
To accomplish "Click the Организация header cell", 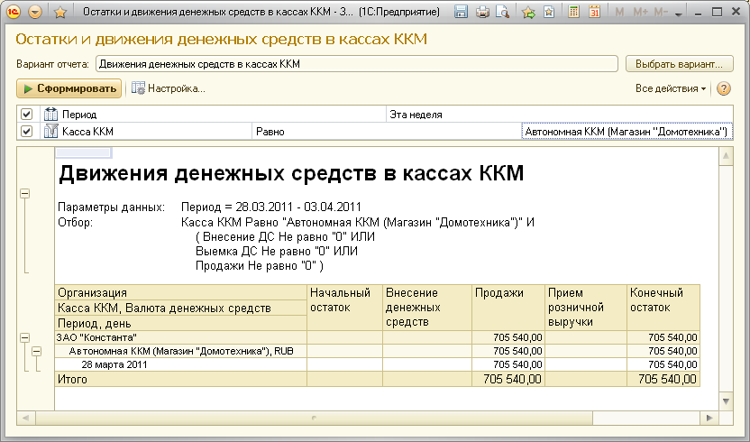I will point(181,292).
